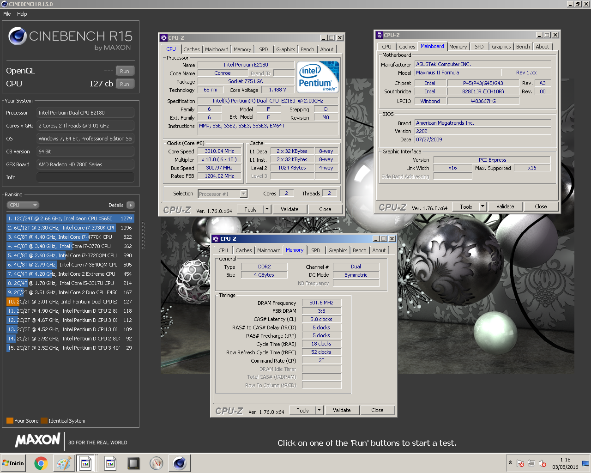Open the CPU ranking type dropdown

(x=23, y=205)
